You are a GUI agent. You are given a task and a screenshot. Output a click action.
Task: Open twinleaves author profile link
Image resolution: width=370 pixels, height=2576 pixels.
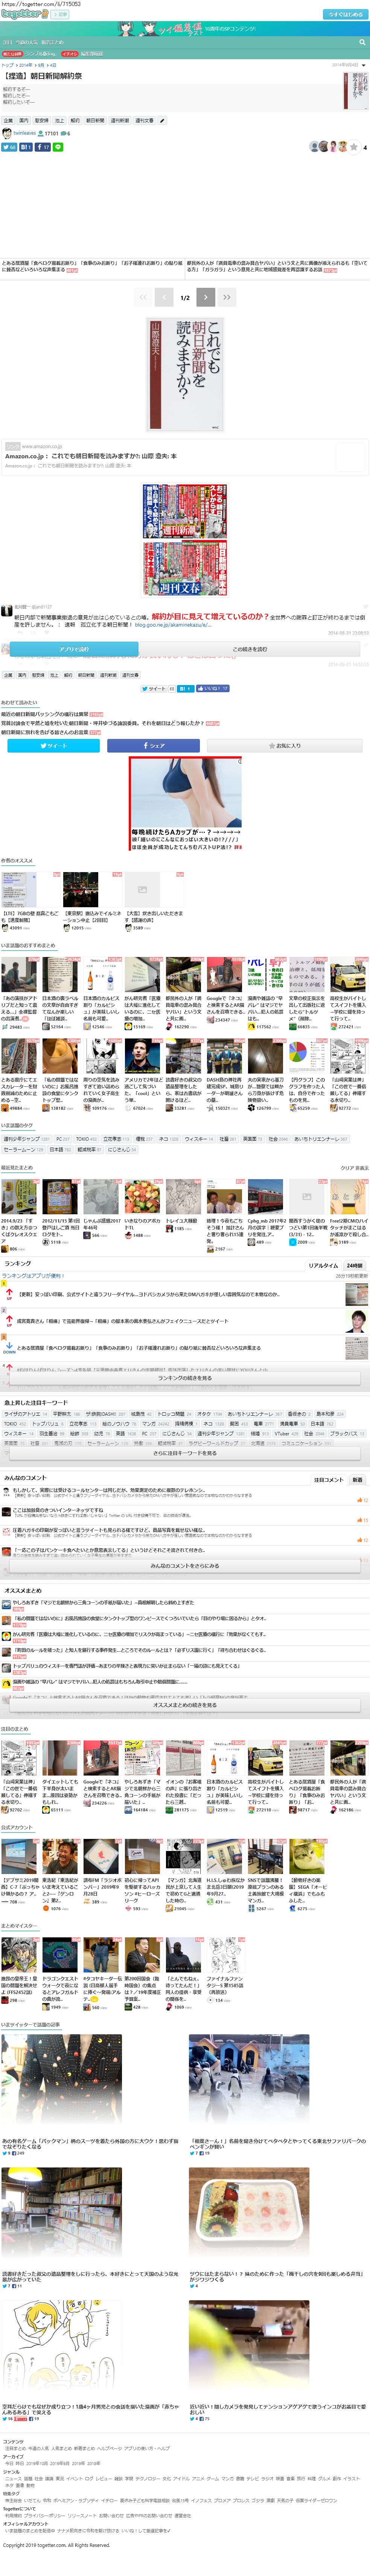(x=25, y=133)
